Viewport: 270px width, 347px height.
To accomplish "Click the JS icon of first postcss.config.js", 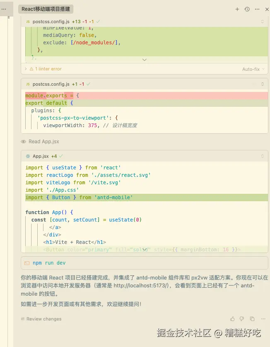I will (28, 22).
